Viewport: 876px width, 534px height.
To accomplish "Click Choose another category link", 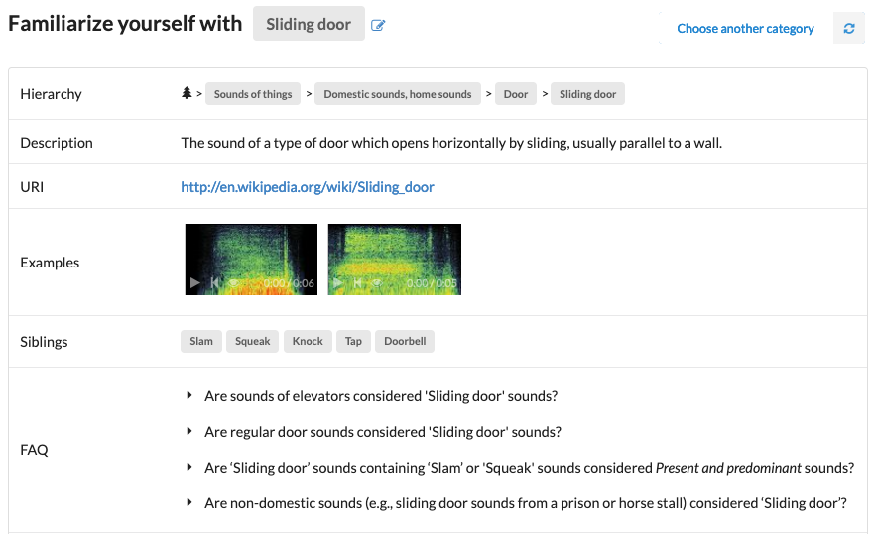I will [745, 29].
